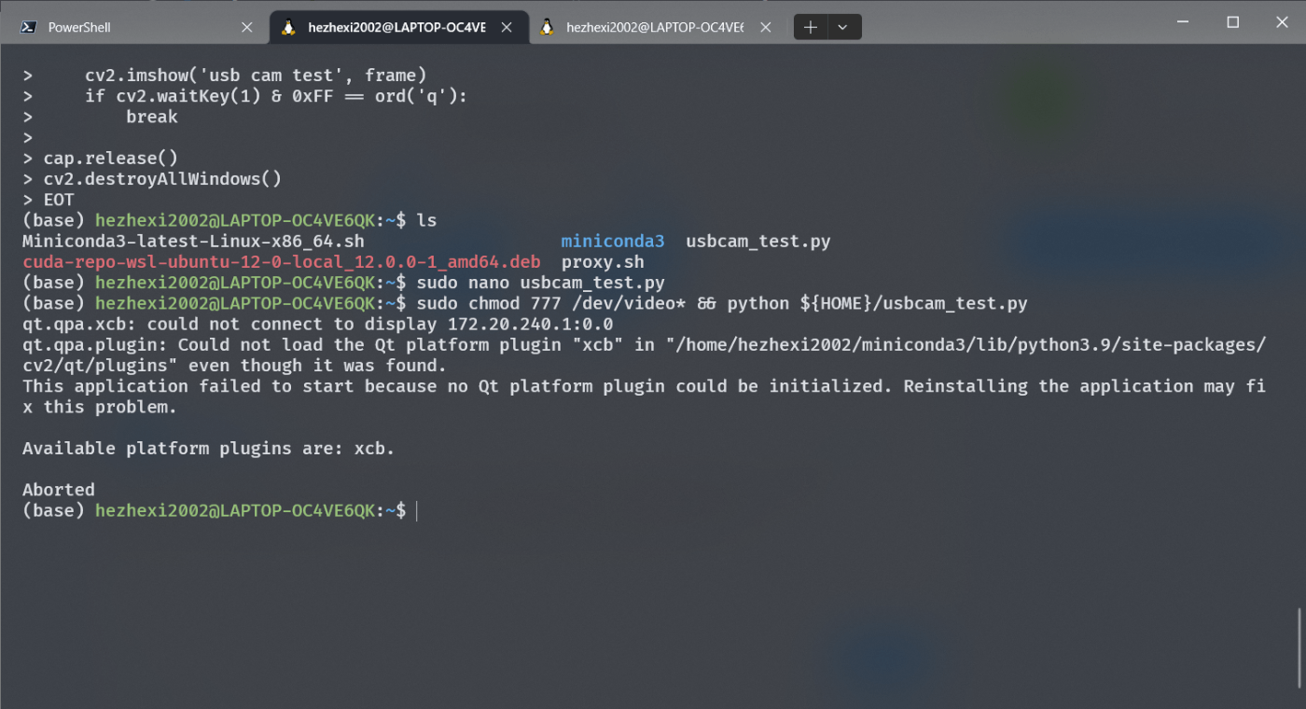Image resolution: width=1306 pixels, height=709 pixels.
Task: Click the cv2.imshow 'usb cam test' line
Action: [x=256, y=75]
